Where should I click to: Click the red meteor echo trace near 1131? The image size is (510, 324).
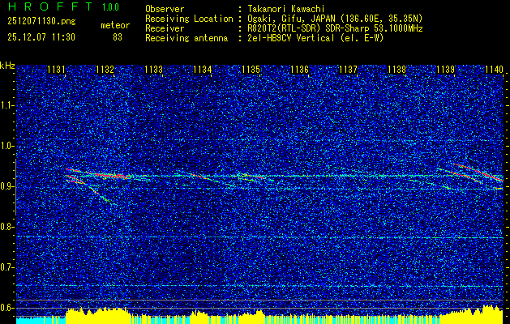point(74,179)
